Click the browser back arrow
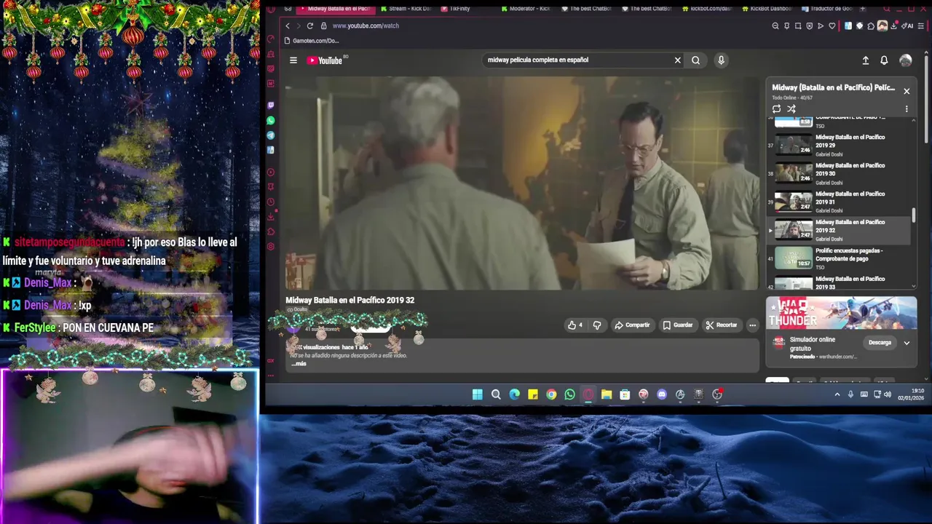932x524 pixels. 287,25
